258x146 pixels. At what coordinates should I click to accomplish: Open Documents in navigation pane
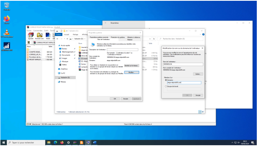[66, 55]
